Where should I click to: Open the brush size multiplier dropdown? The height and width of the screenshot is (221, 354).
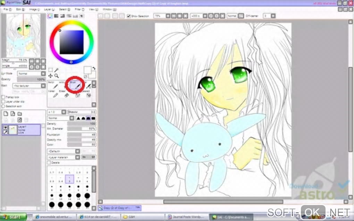57,112
